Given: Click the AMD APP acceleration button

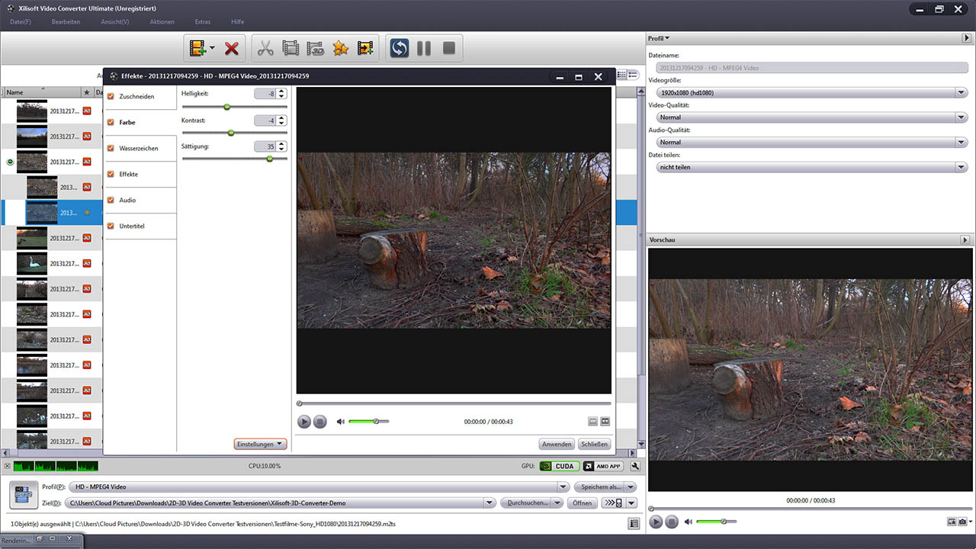Looking at the screenshot, I should [602, 466].
